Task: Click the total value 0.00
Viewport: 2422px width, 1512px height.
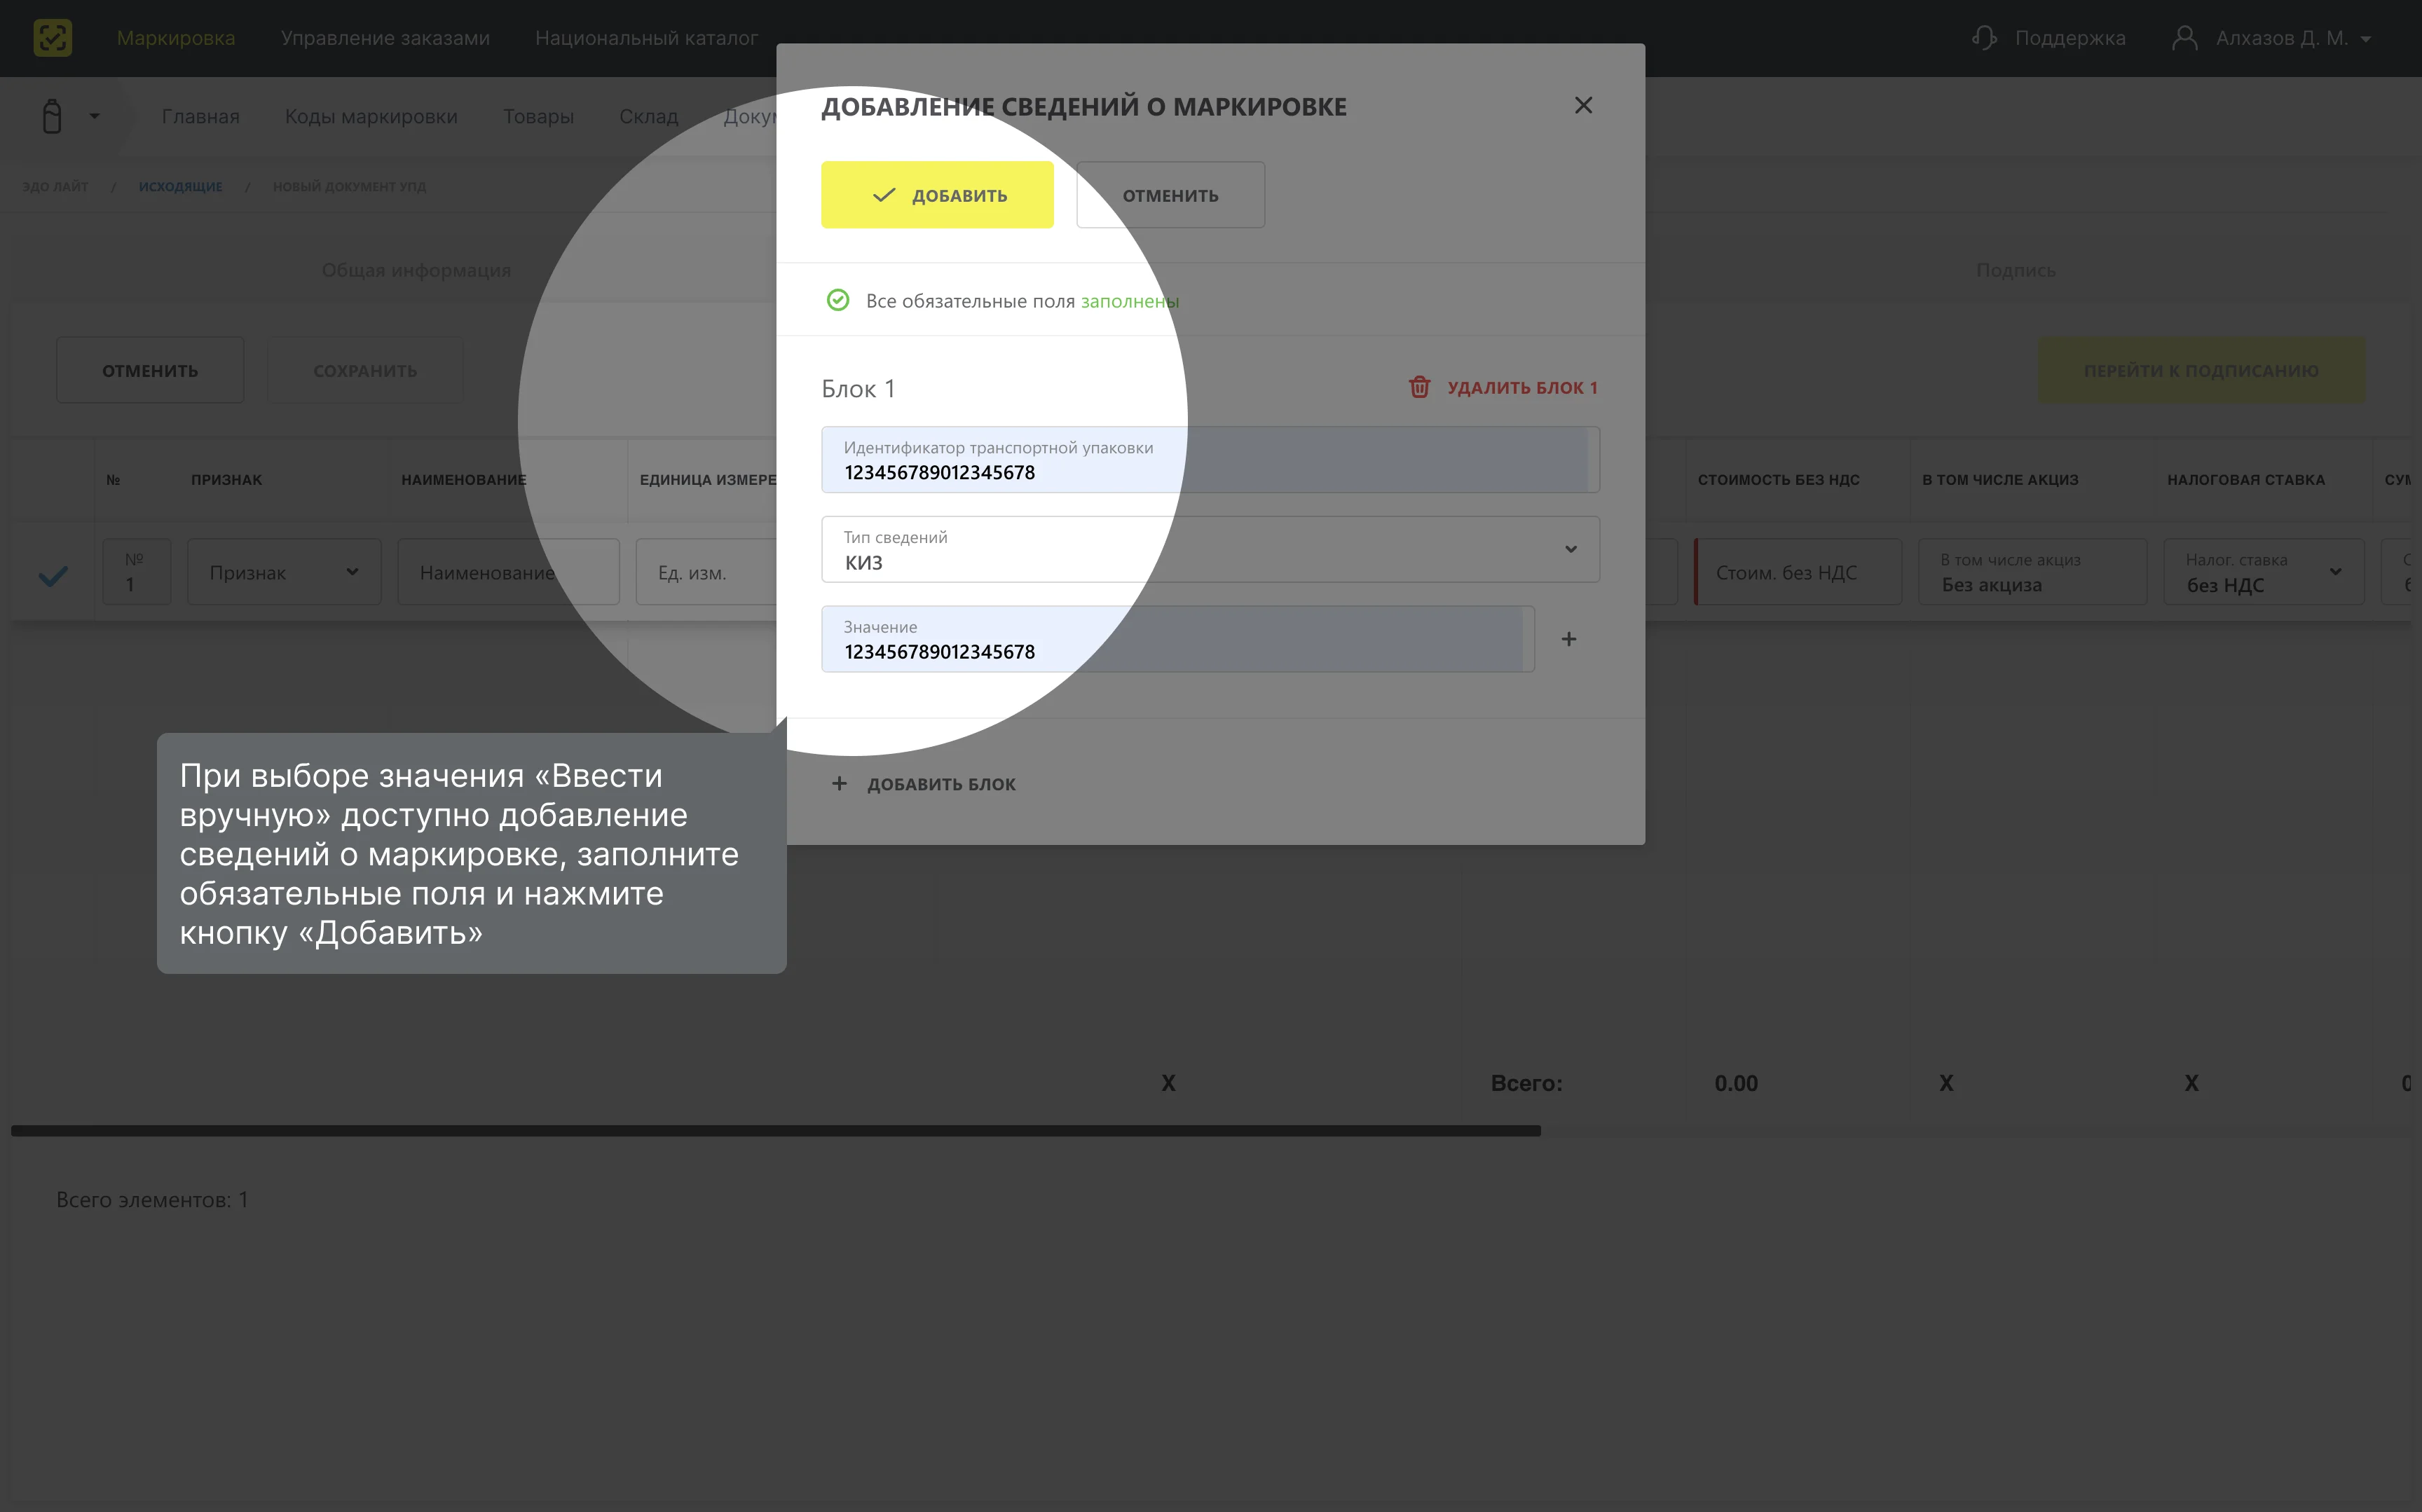Action: tap(1736, 1083)
